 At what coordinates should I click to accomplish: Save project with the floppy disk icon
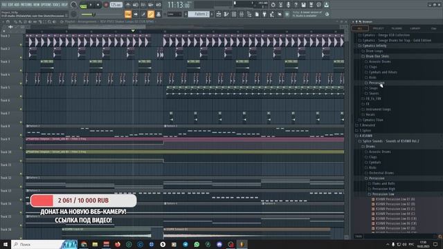click(303, 5)
